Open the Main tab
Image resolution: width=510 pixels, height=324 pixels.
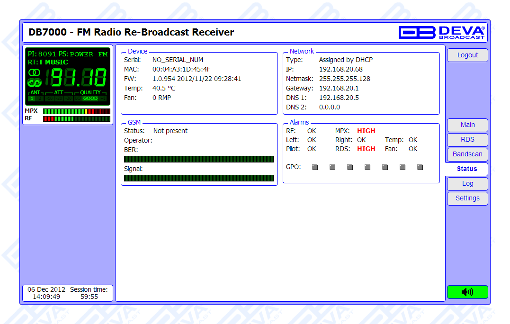tap(467, 125)
